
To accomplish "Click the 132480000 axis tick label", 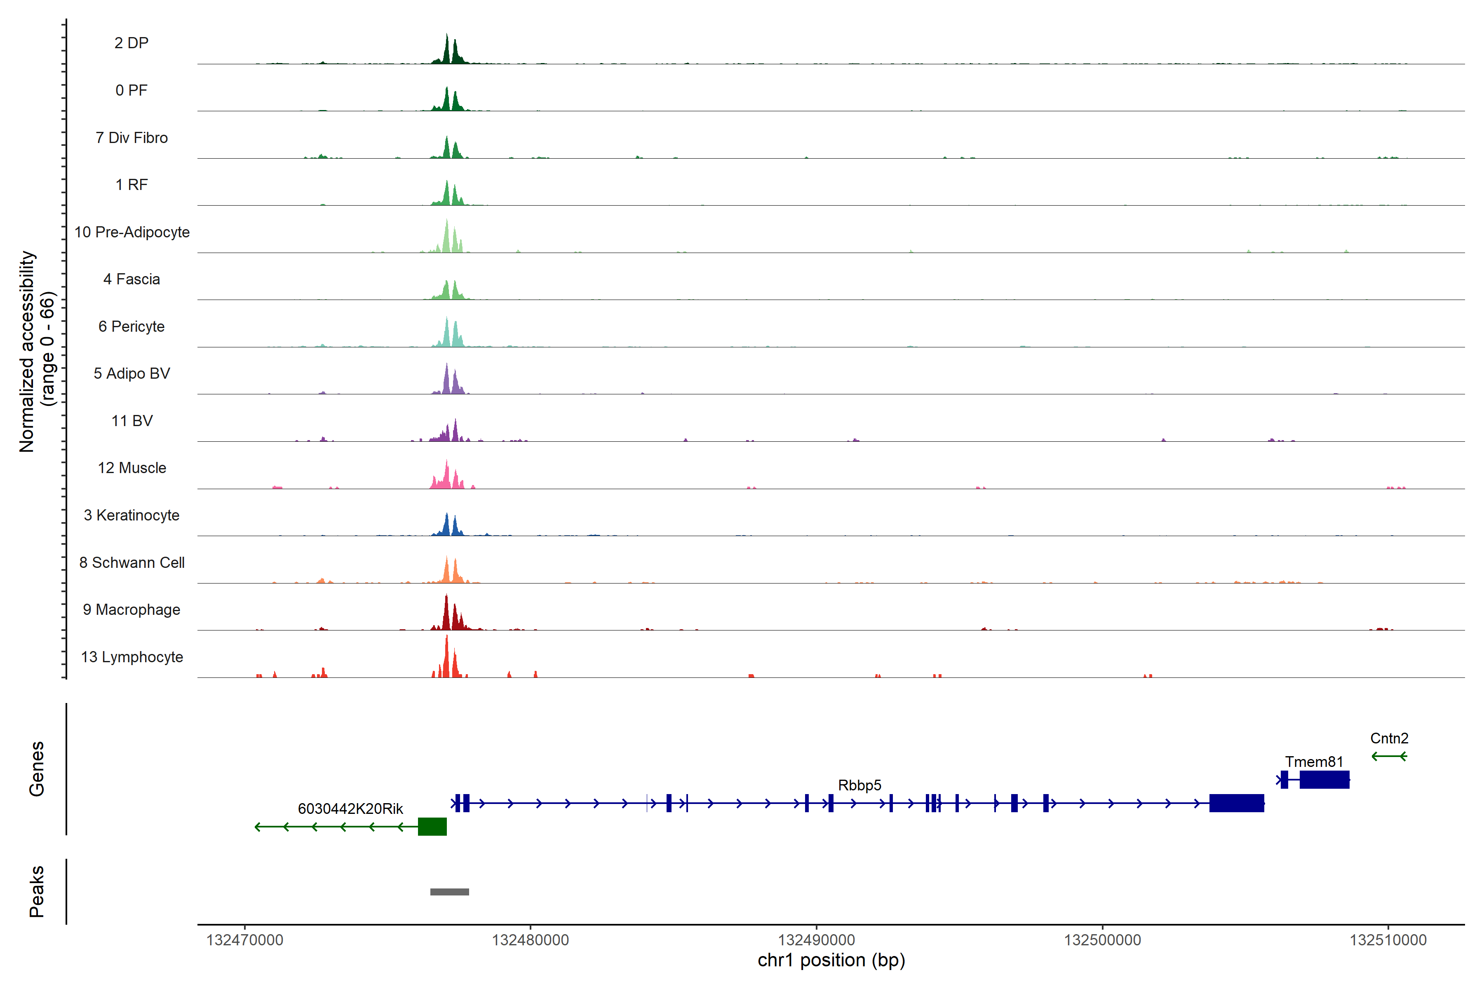I will [x=530, y=940].
